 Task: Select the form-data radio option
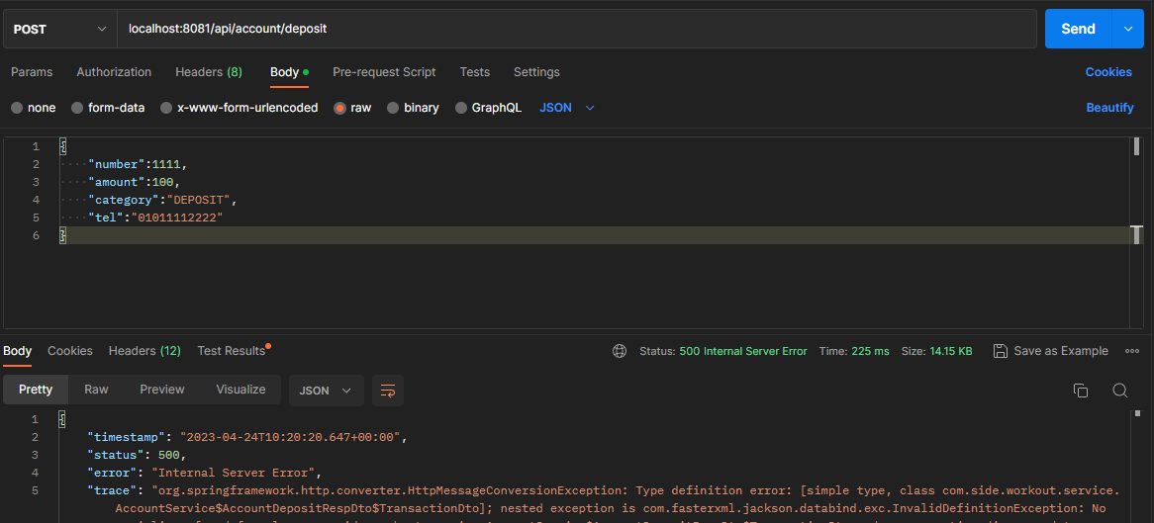click(77, 108)
